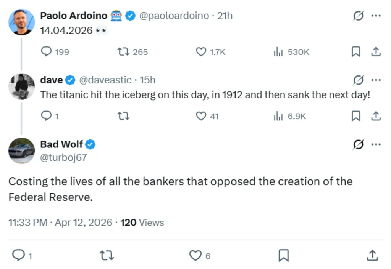391x269 pixels.
Task: Like Bad Wolf's Federal Reserve reply
Action: tap(196, 256)
